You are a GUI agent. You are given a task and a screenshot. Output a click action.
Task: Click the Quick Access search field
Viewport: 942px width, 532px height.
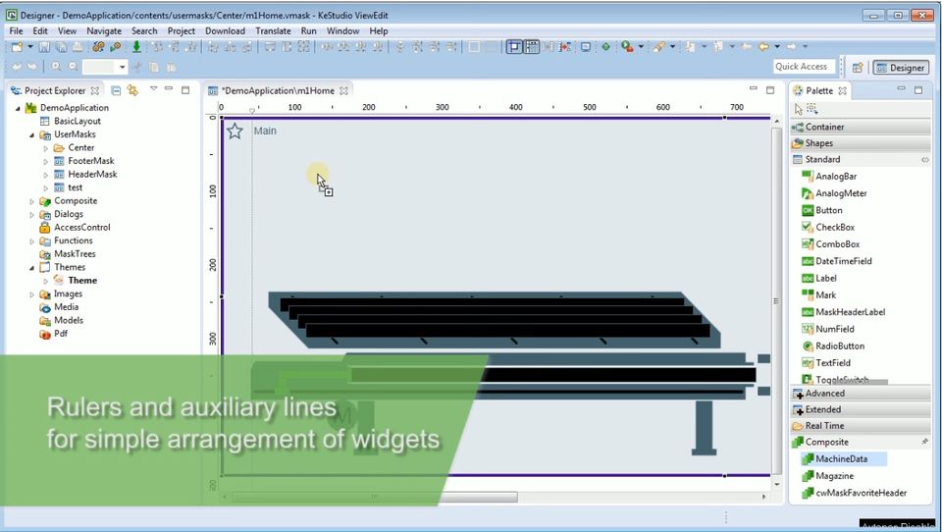802,67
